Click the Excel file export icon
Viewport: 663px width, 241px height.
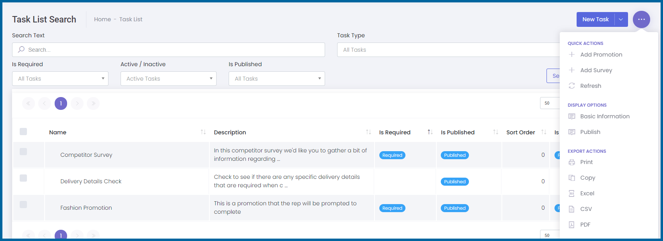572,193
